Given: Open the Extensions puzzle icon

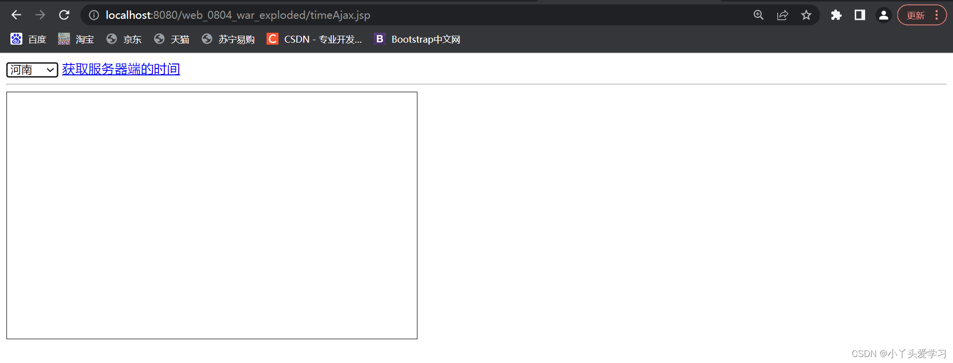Looking at the screenshot, I should (x=836, y=15).
